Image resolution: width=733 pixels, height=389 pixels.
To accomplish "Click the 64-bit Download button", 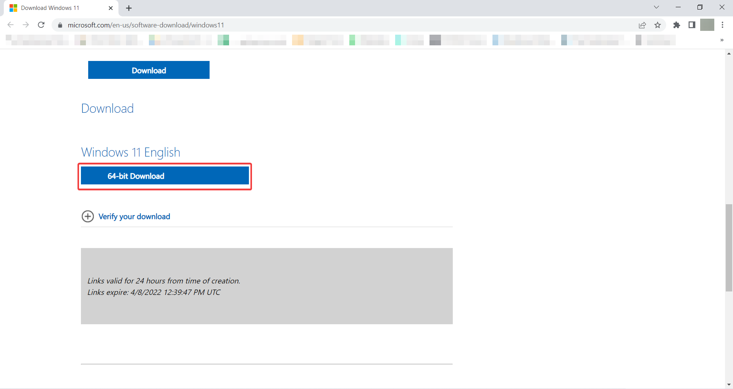I will click(x=164, y=176).
